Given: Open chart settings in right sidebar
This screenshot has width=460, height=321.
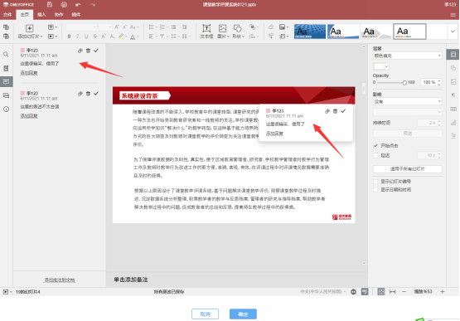Looking at the screenshot, I should click(x=453, y=123).
